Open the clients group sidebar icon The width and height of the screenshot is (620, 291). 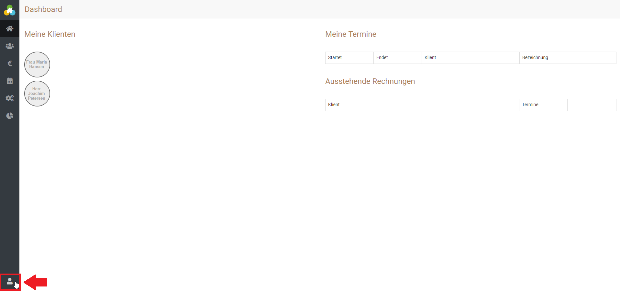[10, 46]
